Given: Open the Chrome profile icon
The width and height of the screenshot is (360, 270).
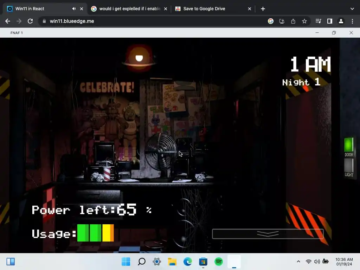Looking at the screenshot, I should point(341,21).
